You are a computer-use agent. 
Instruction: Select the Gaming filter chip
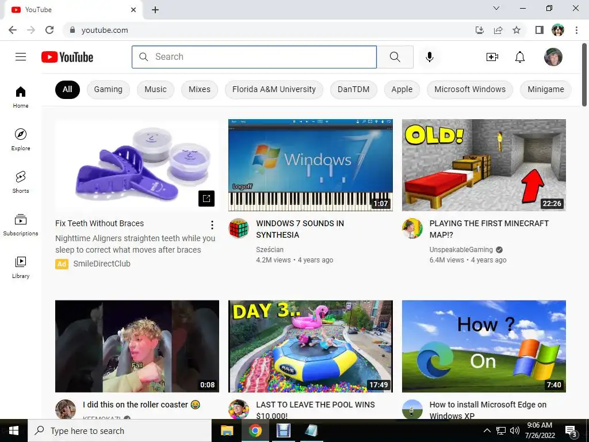click(x=108, y=89)
